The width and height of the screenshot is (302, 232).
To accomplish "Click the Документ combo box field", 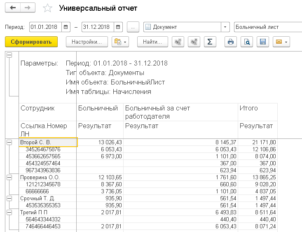I will [x=182, y=27].
